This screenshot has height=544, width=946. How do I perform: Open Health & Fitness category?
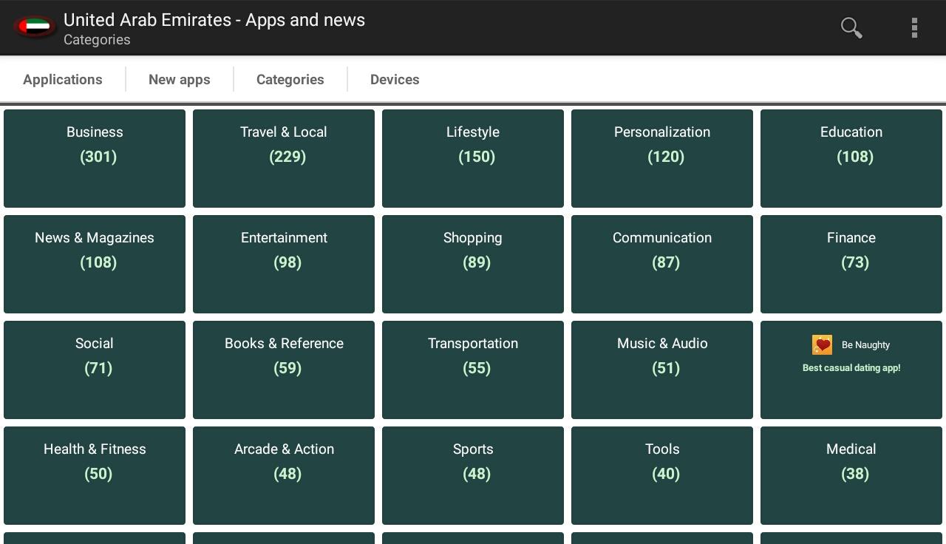click(95, 475)
